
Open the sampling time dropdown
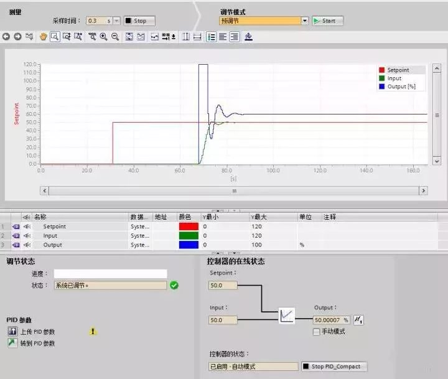point(116,21)
